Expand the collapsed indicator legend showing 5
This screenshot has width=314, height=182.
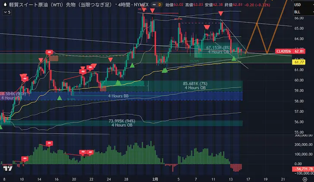[7, 12]
